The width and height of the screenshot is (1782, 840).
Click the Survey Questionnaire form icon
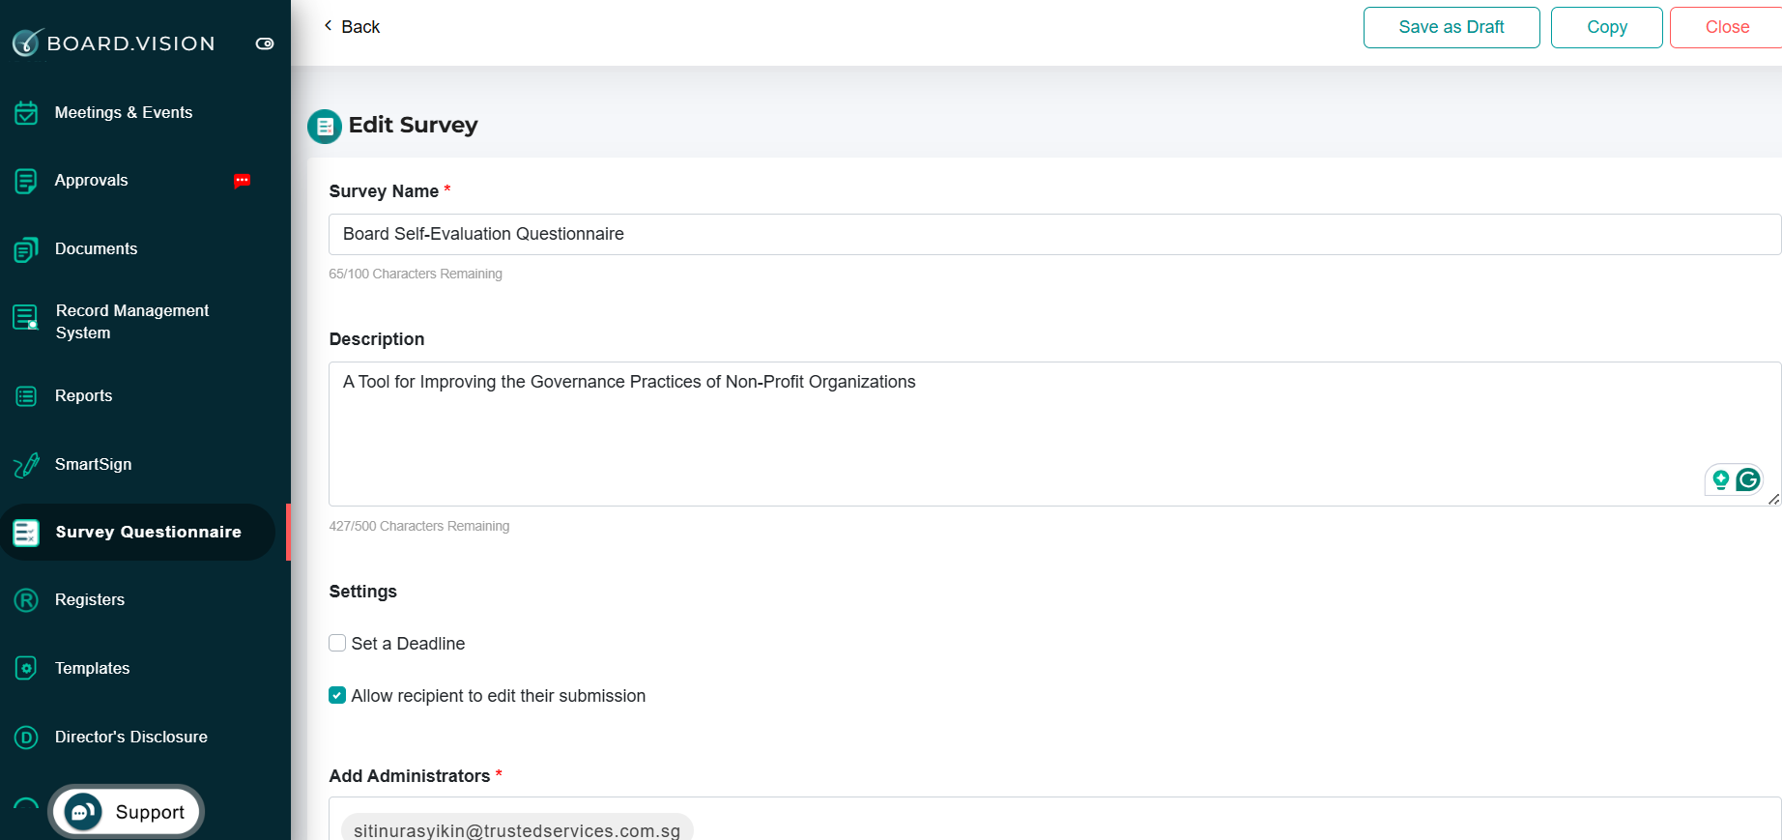[x=26, y=533]
